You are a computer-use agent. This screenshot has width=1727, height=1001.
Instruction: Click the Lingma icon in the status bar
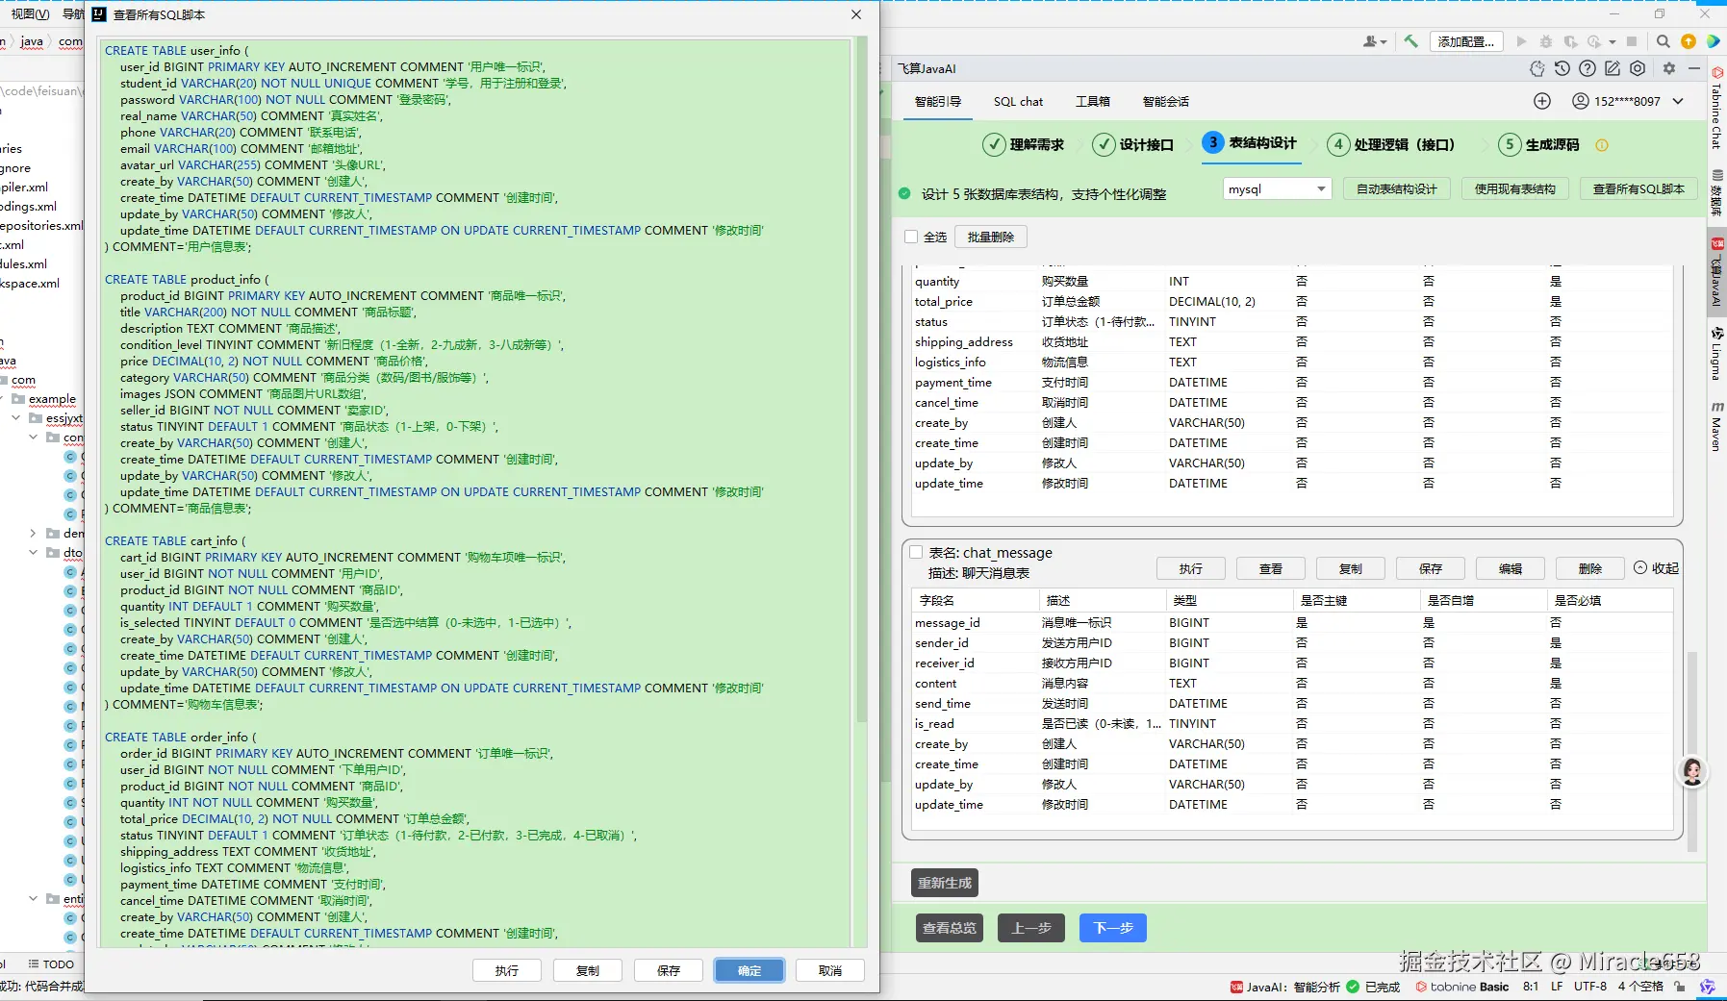click(x=1708, y=987)
